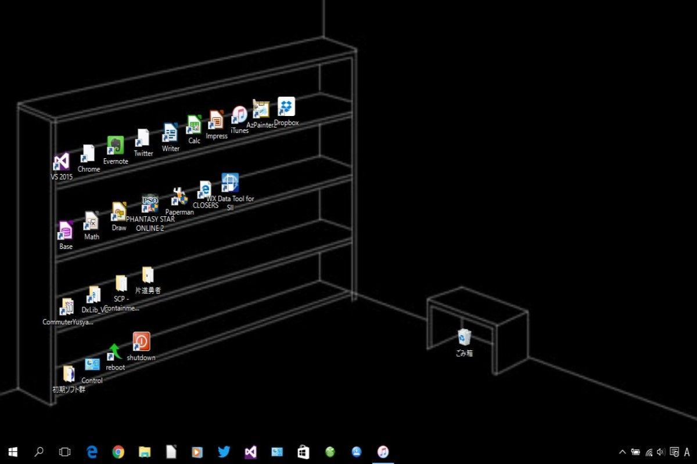The width and height of the screenshot is (697, 464).
Task: Click the Evernote desktop icon
Action: pyautogui.click(x=115, y=146)
